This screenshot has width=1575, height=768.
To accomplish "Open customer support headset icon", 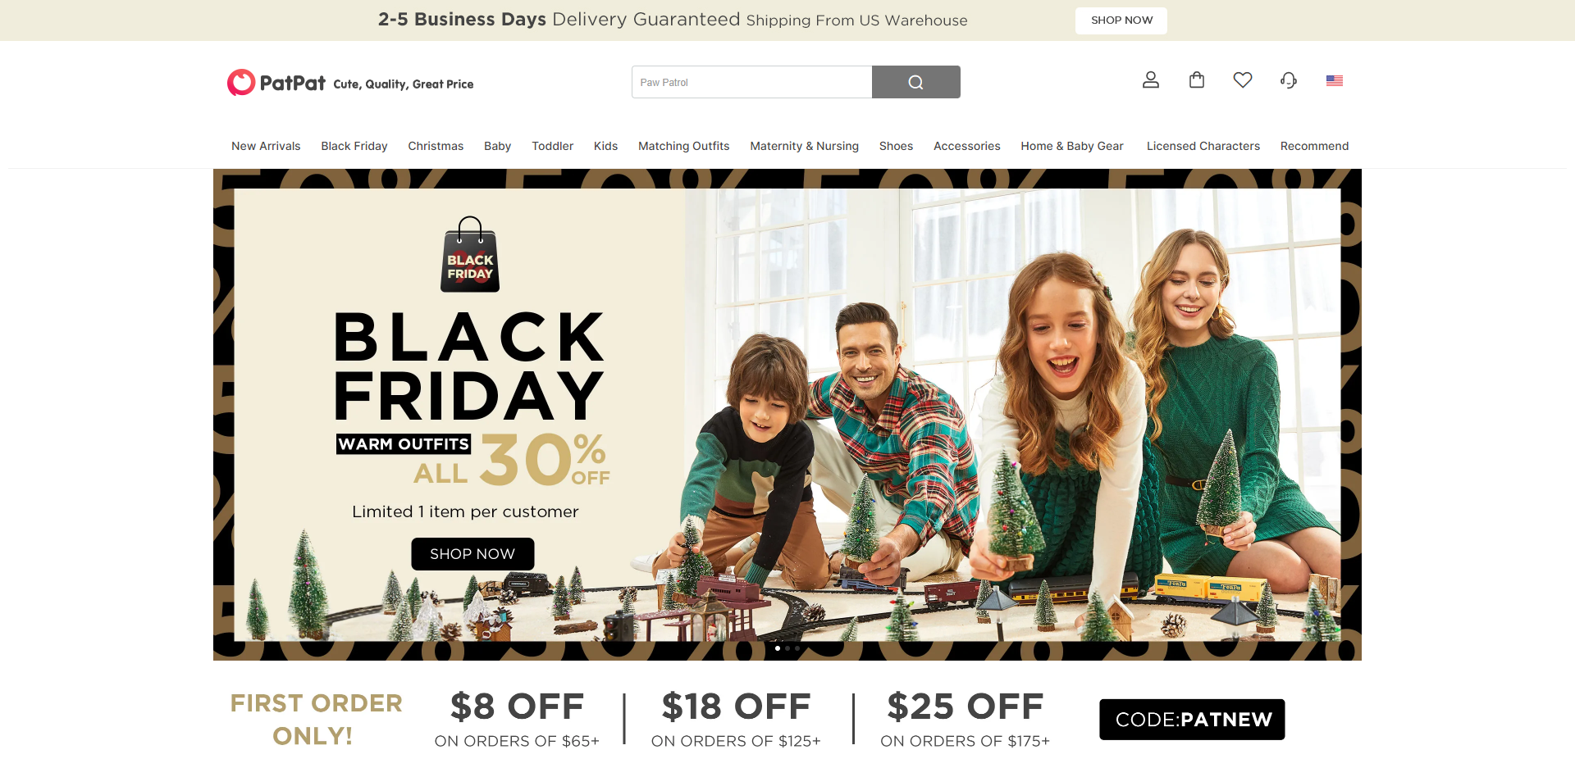I will click(x=1289, y=80).
